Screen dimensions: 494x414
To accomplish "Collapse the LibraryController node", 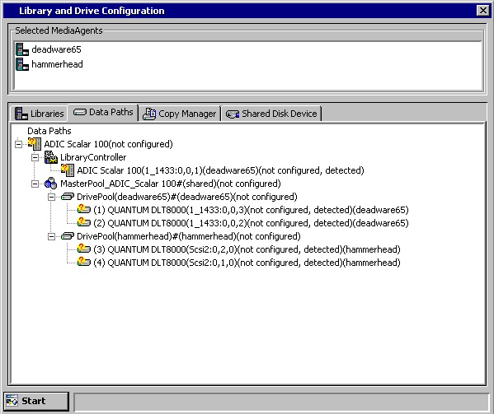I will click(x=35, y=157).
